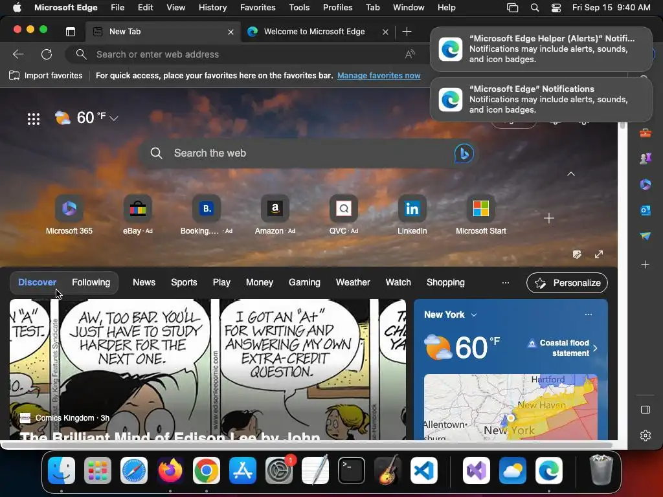Click the horizontal scrollbar at window bottom
Screen dimensions: 663x497
click(306, 445)
